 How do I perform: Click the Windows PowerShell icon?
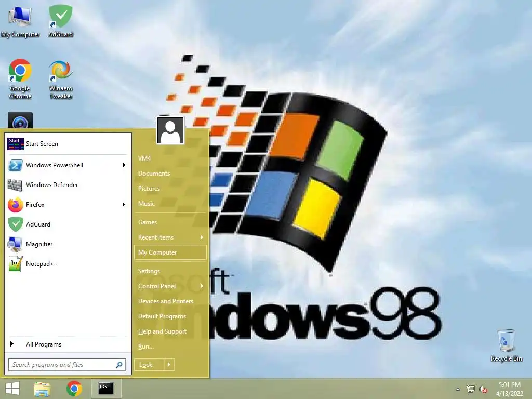pos(15,165)
